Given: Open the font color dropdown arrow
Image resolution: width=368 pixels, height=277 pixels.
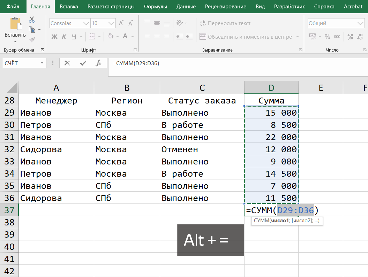Looking at the screenshot, I should (x=133, y=37).
